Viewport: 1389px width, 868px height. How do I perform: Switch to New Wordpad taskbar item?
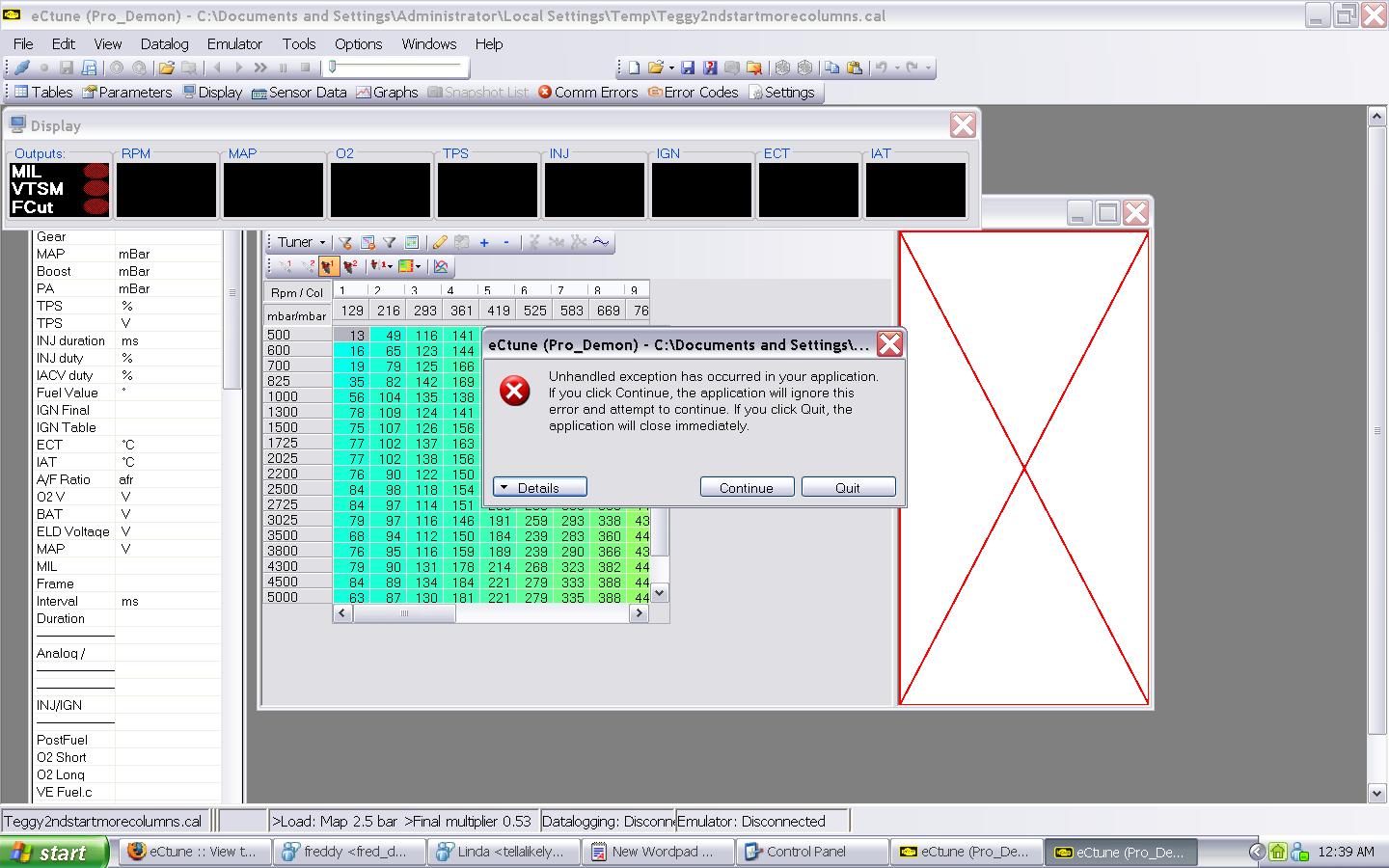(x=658, y=852)
